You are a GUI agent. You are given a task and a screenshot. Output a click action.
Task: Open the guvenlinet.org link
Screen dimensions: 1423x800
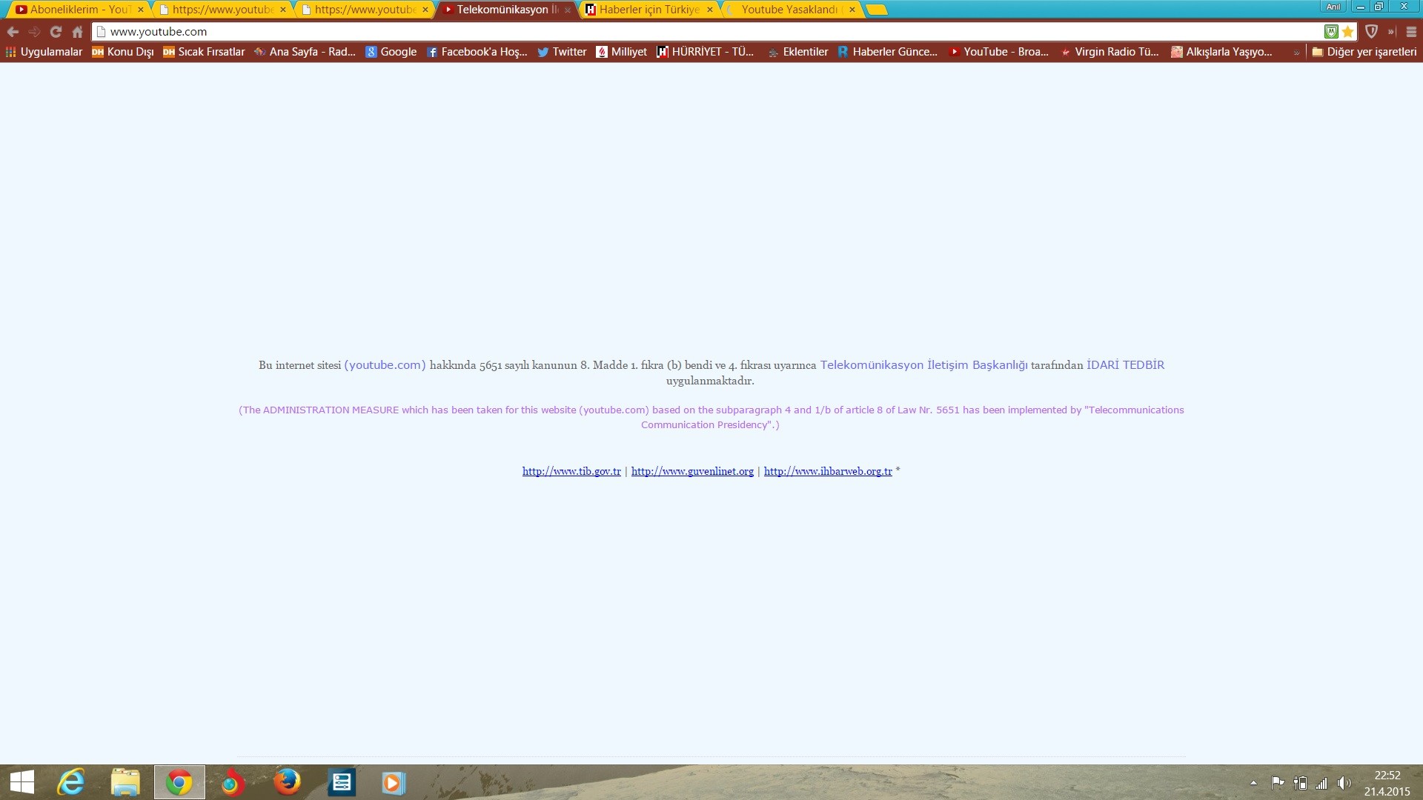point(692,471)
